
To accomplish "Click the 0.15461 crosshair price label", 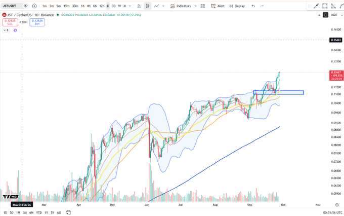I will click(x=336, y=40).
